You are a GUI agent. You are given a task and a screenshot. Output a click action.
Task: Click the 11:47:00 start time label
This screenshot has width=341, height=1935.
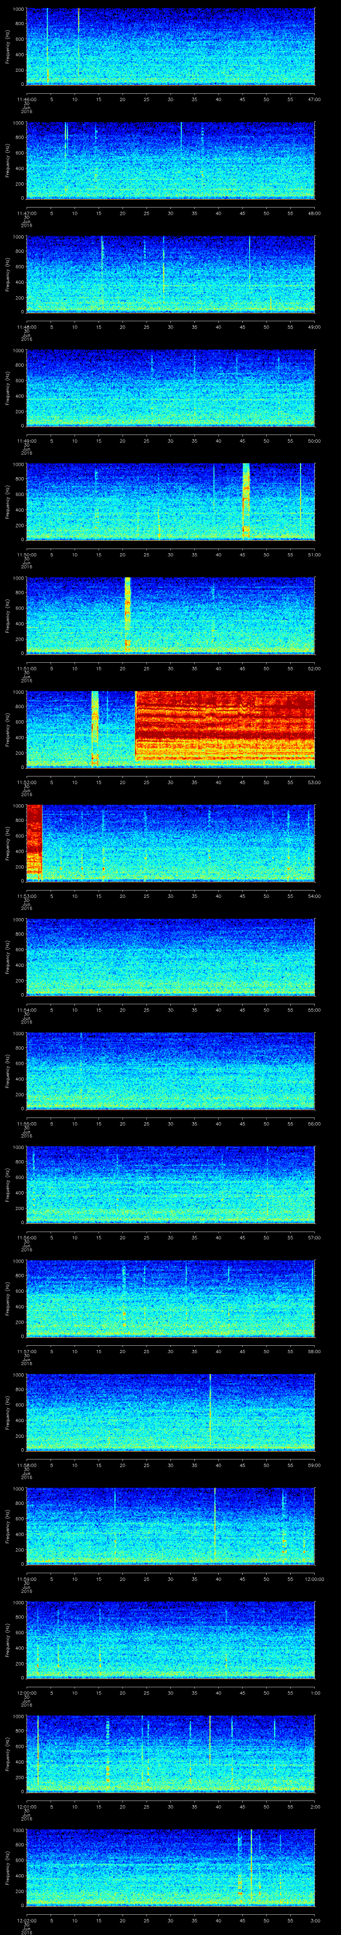point(26,213)
